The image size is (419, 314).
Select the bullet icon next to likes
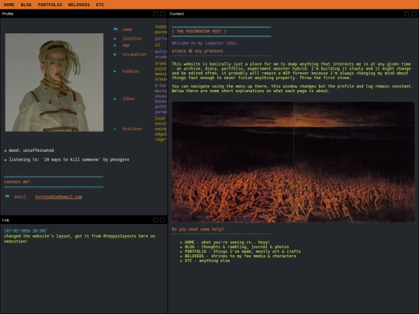pyautogui.click(x=115, y=98)
